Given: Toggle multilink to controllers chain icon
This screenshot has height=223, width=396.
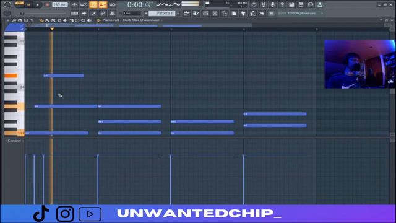Looking at the screenshot, I should click(x=103, y=14).
